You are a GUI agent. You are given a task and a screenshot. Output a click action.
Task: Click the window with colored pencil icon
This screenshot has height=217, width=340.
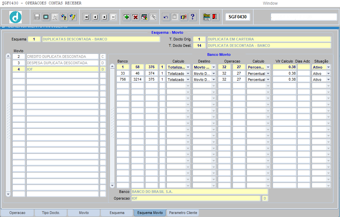tap(144, 17)
